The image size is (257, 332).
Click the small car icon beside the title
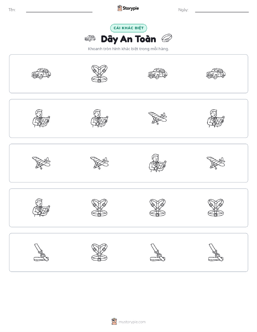(x=90, y=38)
